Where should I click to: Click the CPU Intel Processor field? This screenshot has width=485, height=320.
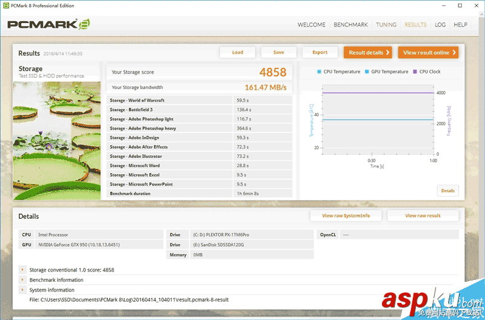[x=99, y=235]
